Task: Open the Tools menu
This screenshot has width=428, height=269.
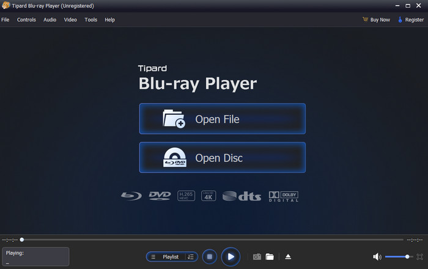Action: [x=91, y=20]
